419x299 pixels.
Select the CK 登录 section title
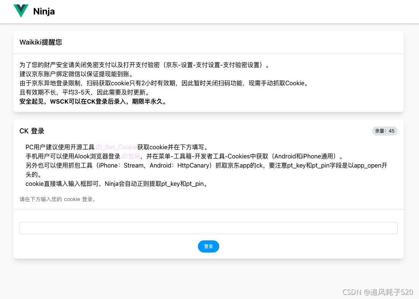coord(32,131)
